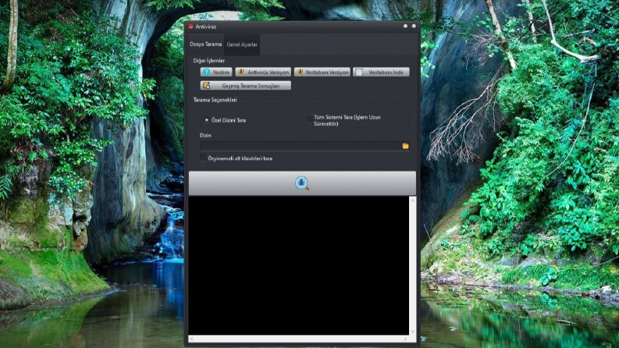Show the Veritabanı Versiyon info
The width and height of the screenshot is (619, 348).
(322, 73)
